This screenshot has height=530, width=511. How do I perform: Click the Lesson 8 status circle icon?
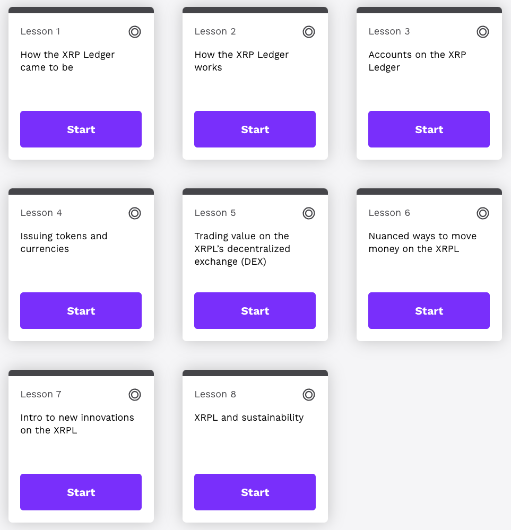tap(309, 395)
